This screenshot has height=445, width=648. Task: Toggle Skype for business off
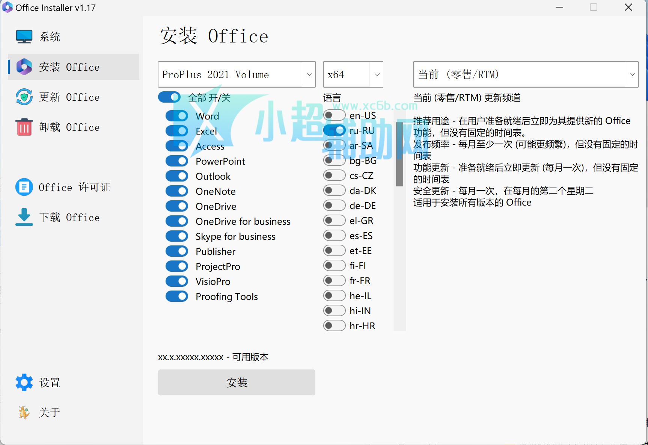click(177, 236)
